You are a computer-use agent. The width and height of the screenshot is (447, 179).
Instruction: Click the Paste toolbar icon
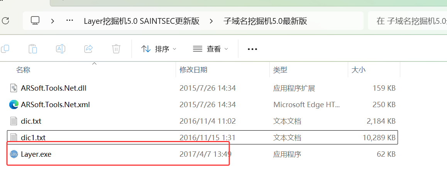click(x=33, y=49)
